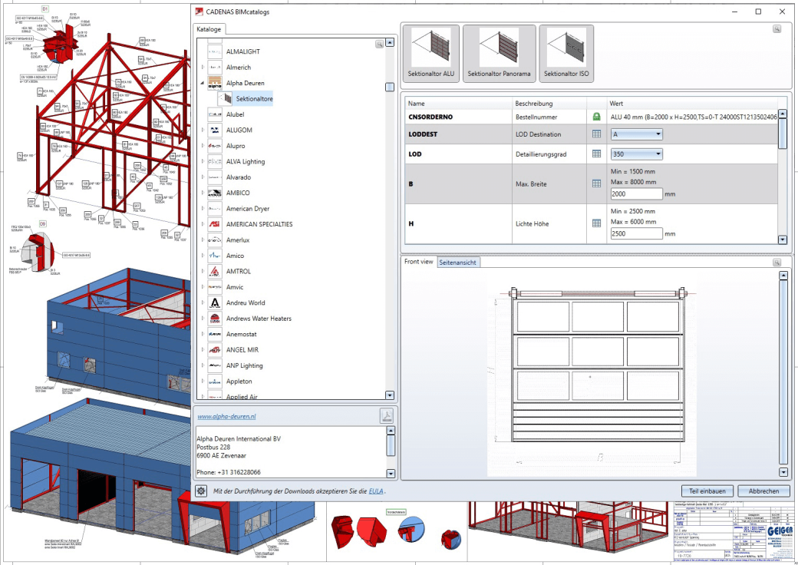Collapse the Alpha Deuren tree node
Viewport: 798px width, 565px height.
click(203, 83)
